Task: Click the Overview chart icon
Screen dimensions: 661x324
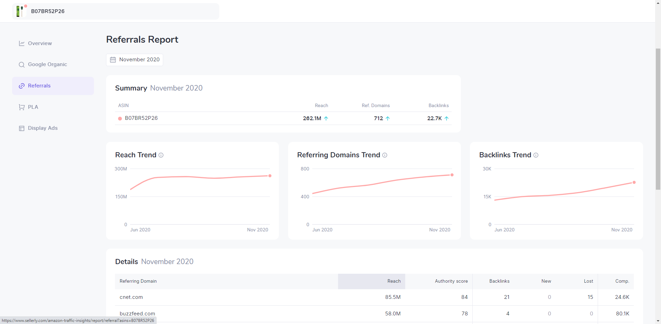Action: [x=22, y=43]
